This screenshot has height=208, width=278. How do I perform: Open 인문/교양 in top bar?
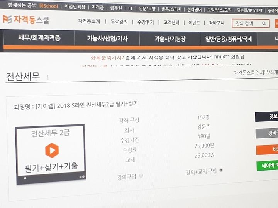click(147, 8)
